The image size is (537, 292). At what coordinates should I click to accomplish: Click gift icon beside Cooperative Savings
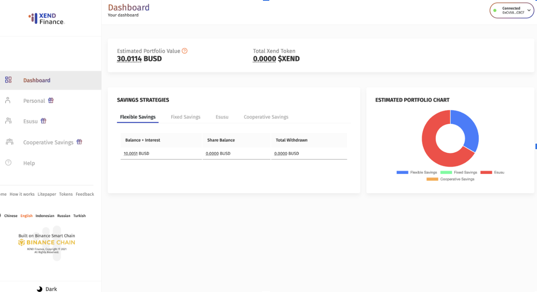coord(79,142)
